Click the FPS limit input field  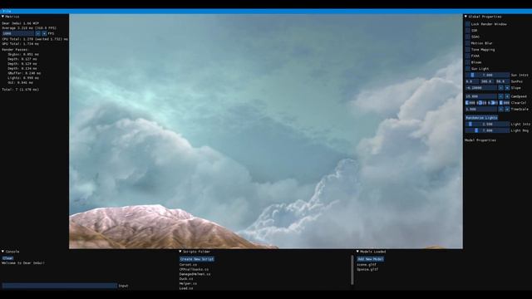(x=18, y=33)
